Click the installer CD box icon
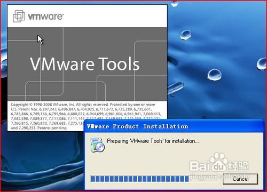The height and width of the screenshot is (192, 267). 97,145
